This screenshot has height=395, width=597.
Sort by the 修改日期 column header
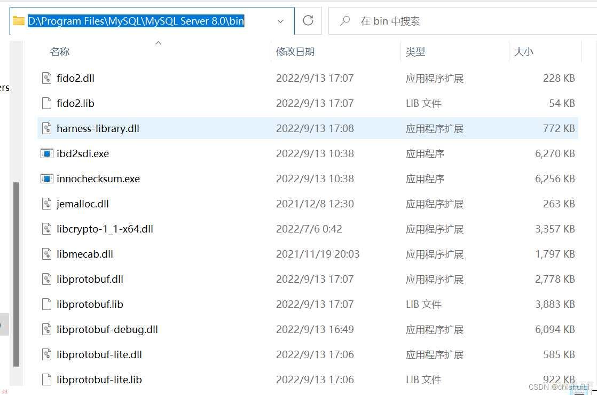[x=295, y=51]
